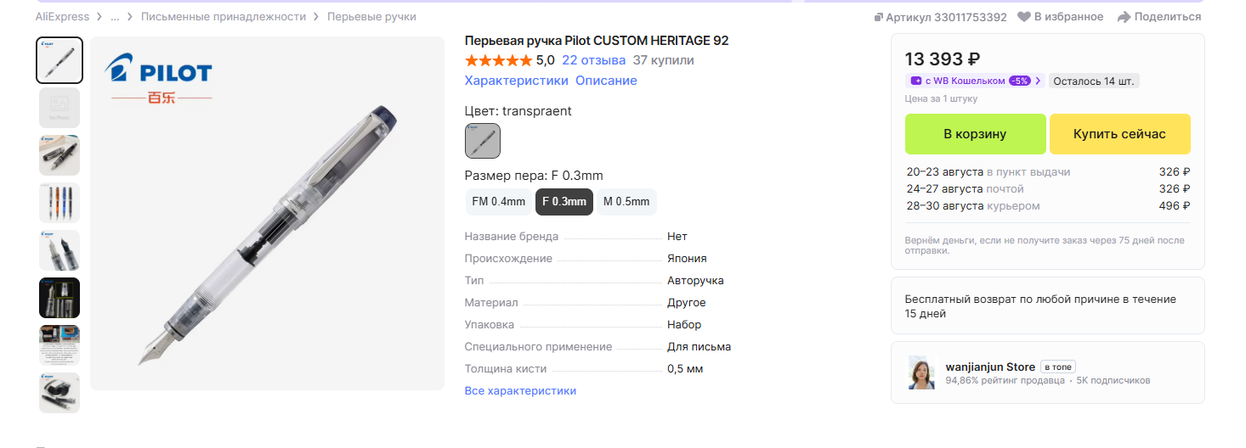Select the multi-color pens thumbnail
Screen dimensions: 1246x448
point(59,203)
